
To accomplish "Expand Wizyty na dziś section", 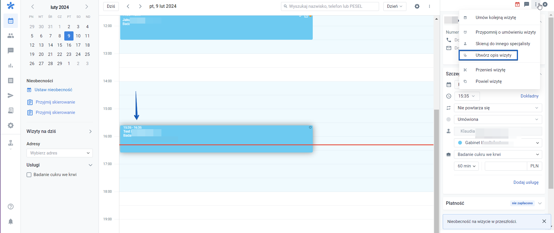I will (x=91, y=131).
